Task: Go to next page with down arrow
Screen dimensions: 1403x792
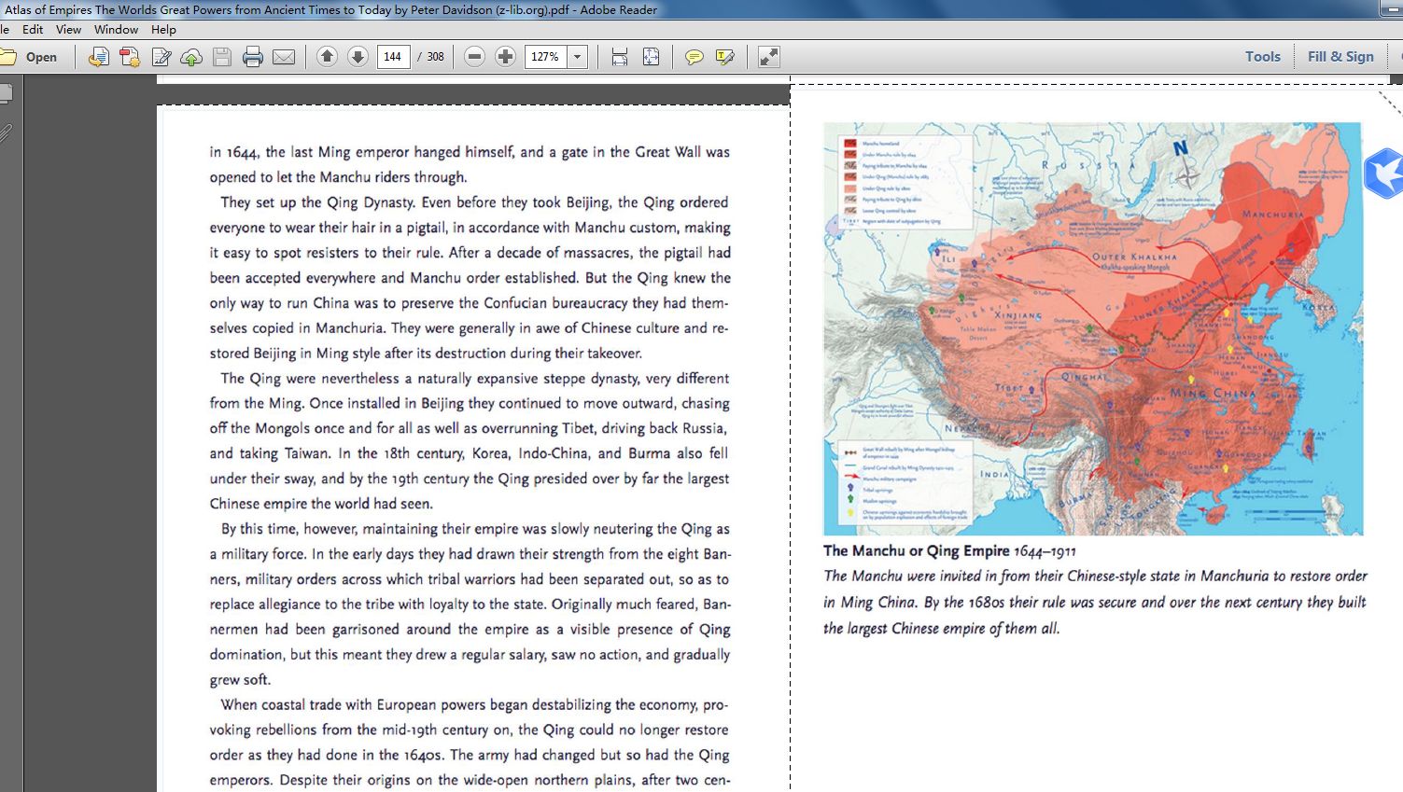Action: [358, 57]
